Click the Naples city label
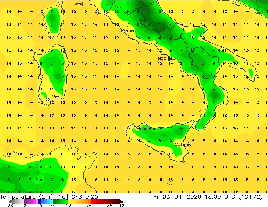Image resolution: width=268 pixels, height=207 pixels. tap(165, 58)
